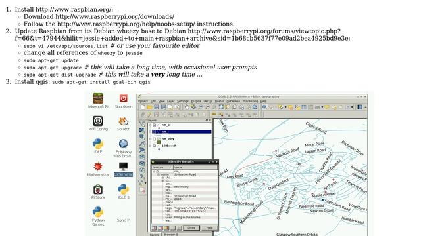This screenshot has height=236, width=421.
Task: Select the Zoom In magnifier tool
Action: tap(200, 107)
